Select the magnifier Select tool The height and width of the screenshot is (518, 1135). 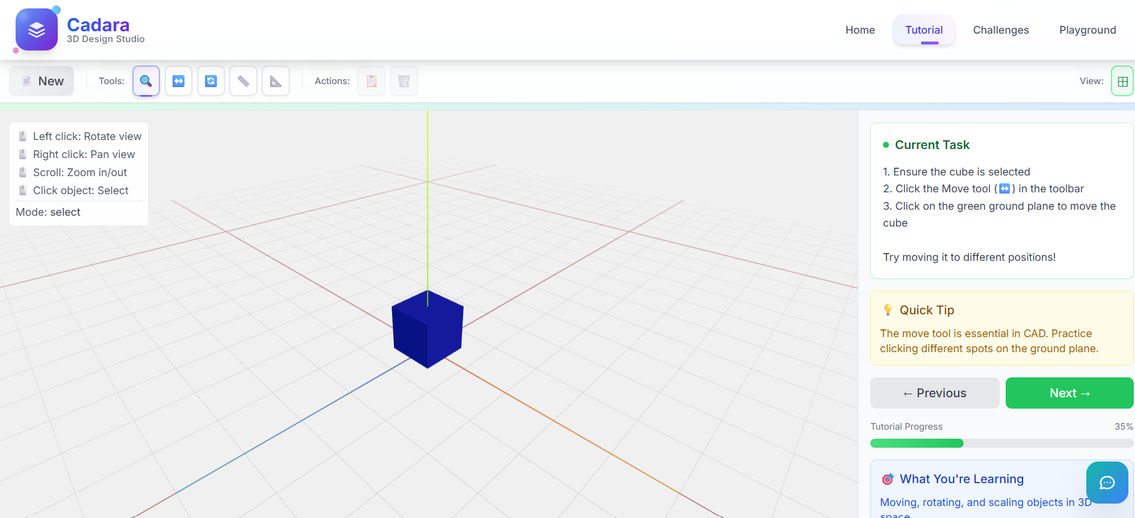146,81
